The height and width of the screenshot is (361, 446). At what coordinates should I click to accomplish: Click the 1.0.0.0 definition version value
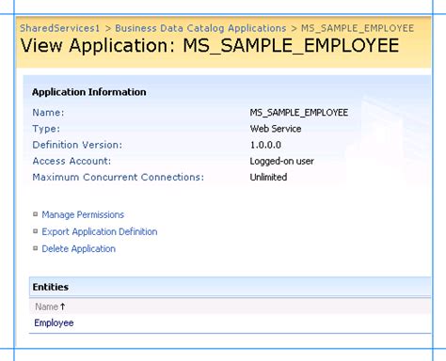[x=265, y=145]
